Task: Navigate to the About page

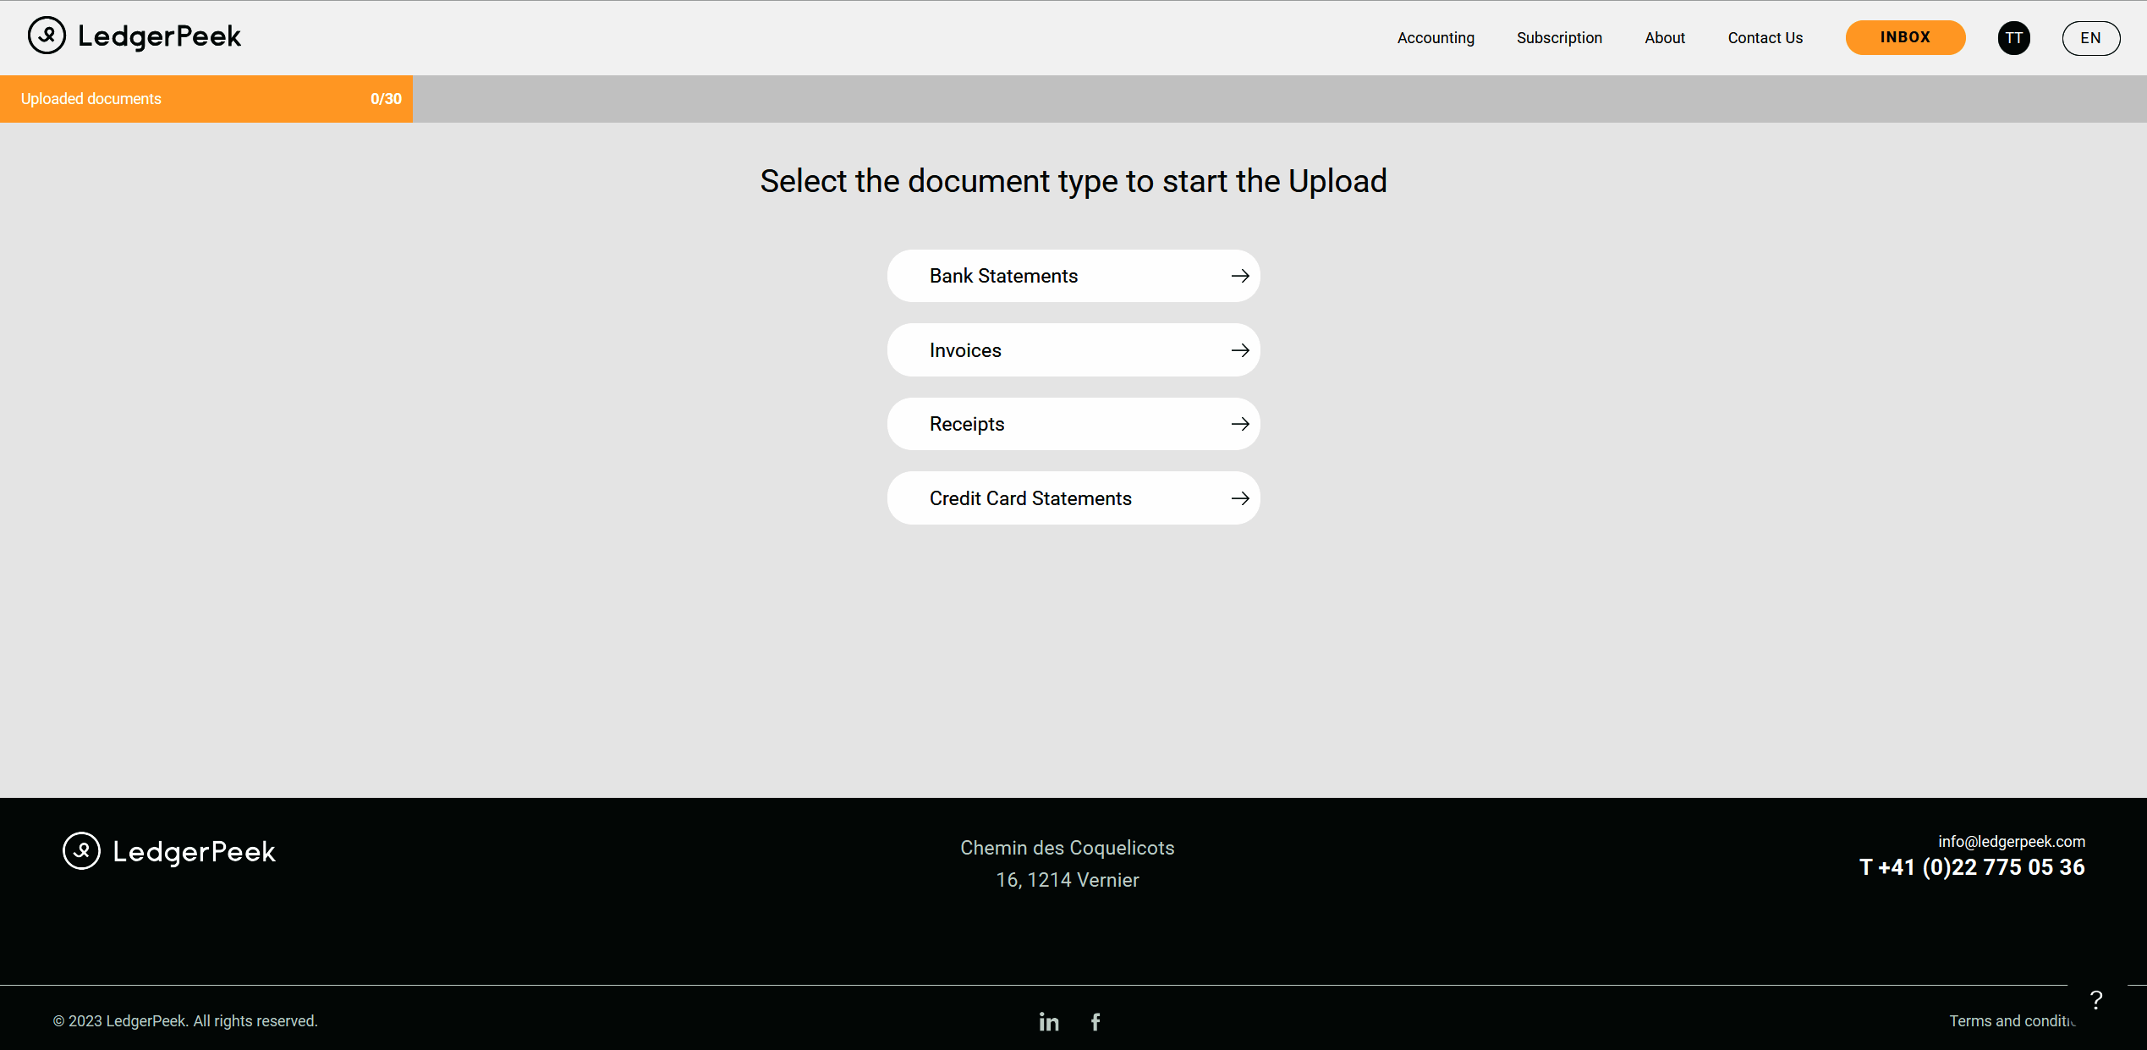Action: click(1664, 37)
